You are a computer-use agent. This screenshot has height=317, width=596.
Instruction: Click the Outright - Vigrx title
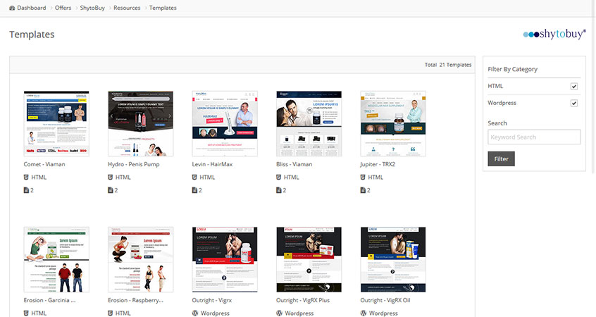click(212, 300)
